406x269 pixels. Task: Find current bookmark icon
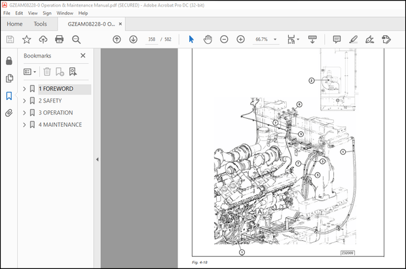point(73,72)
